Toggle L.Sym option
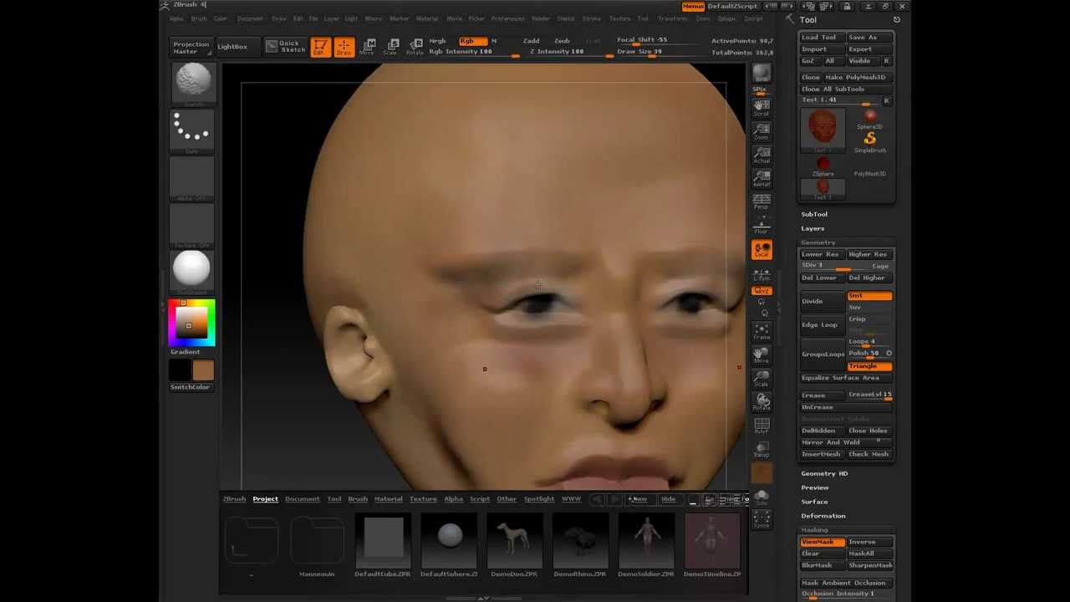The height and width of the screenshot is (602, 1070). (762, 273)
